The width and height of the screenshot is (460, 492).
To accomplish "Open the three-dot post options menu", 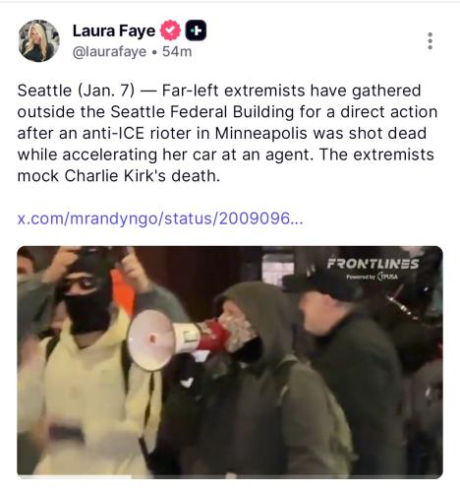I will coord(430,41).
